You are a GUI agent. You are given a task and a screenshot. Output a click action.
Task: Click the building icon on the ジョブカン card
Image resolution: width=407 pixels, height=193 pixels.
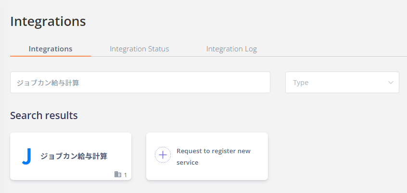pos(118,174)
